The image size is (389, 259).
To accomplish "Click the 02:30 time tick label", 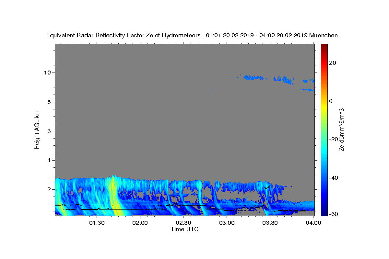I will [183, 223].
